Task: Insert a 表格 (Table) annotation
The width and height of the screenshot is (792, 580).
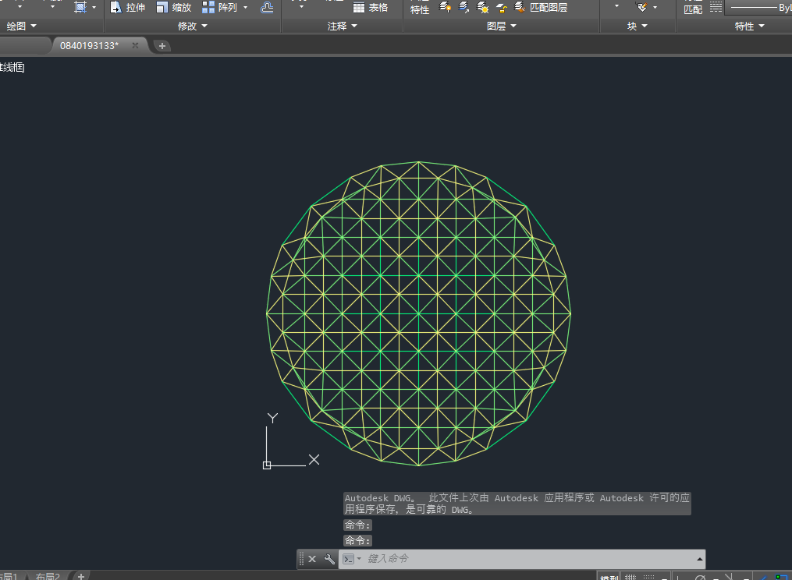Action: tap(370, 8)
